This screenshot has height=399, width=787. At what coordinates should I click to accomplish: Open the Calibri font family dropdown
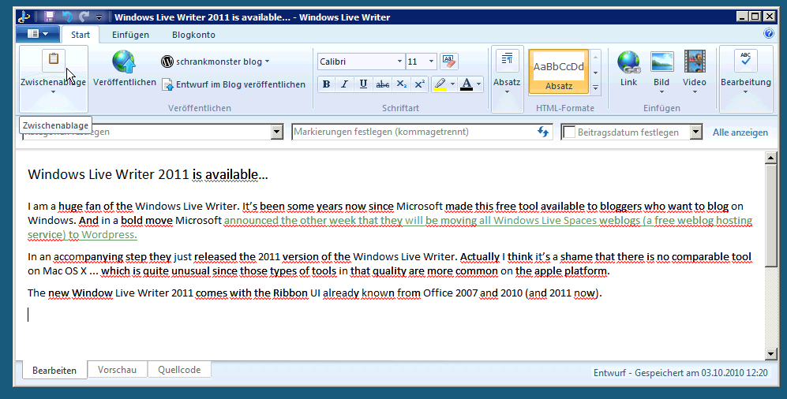399,62
